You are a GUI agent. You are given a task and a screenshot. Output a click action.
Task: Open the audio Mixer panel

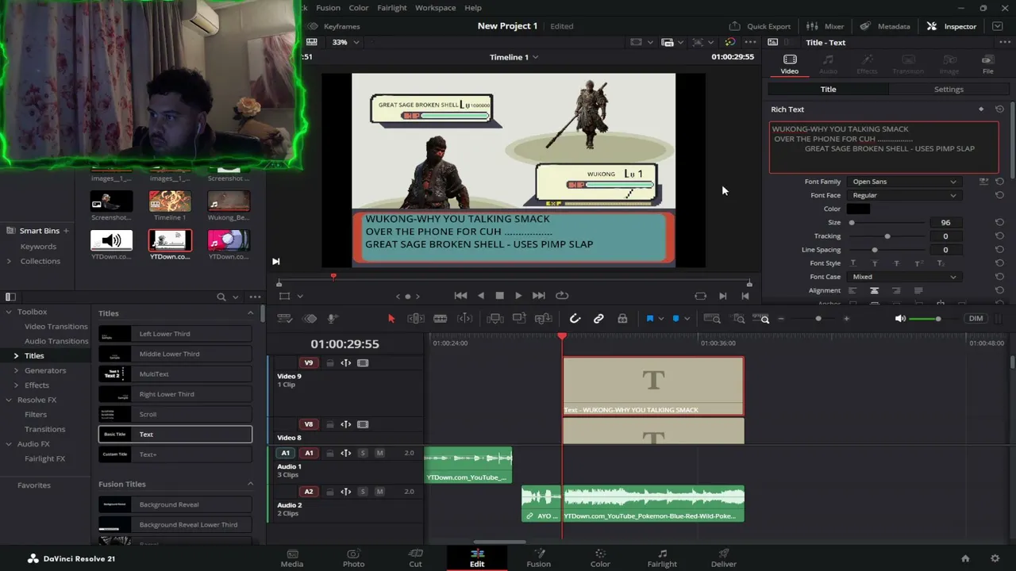(x=825, y=26)
